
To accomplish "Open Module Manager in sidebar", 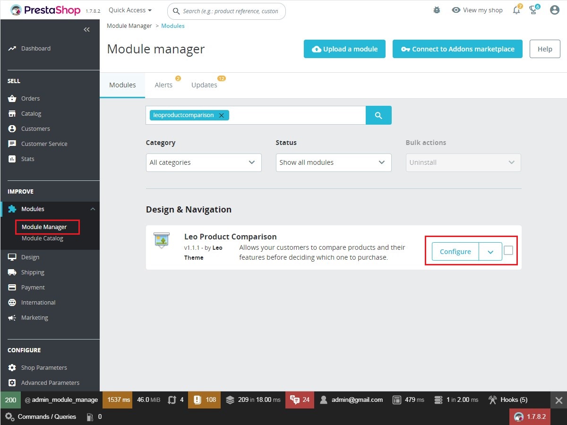I will click(x=44, y=227).
